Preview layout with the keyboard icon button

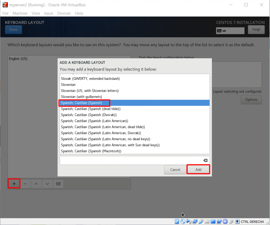click(58, 184)
